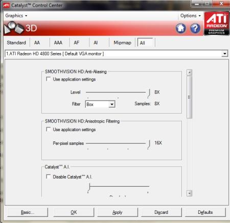Click the Home icon in red banner
The height and width of the screenshot is (223, 230).
[x=181, y=28]
